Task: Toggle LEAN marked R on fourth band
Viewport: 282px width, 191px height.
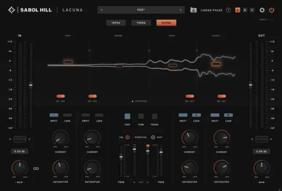Action: tap(229, 115)
